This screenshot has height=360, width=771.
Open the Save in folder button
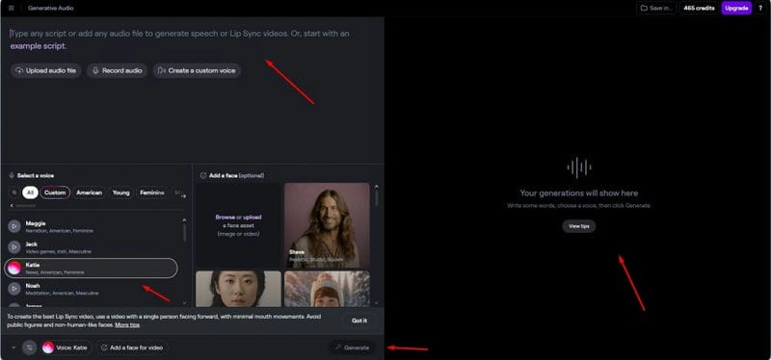coord(656,8)
